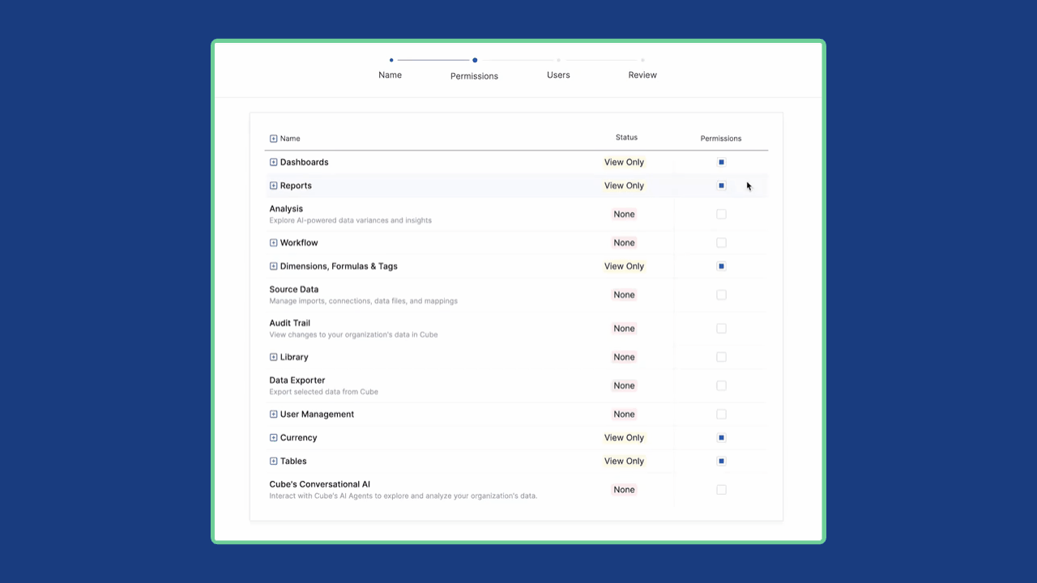Click 'View changes to your organization's data' text
Screen dimensions: 1037x583
[353, 334]
